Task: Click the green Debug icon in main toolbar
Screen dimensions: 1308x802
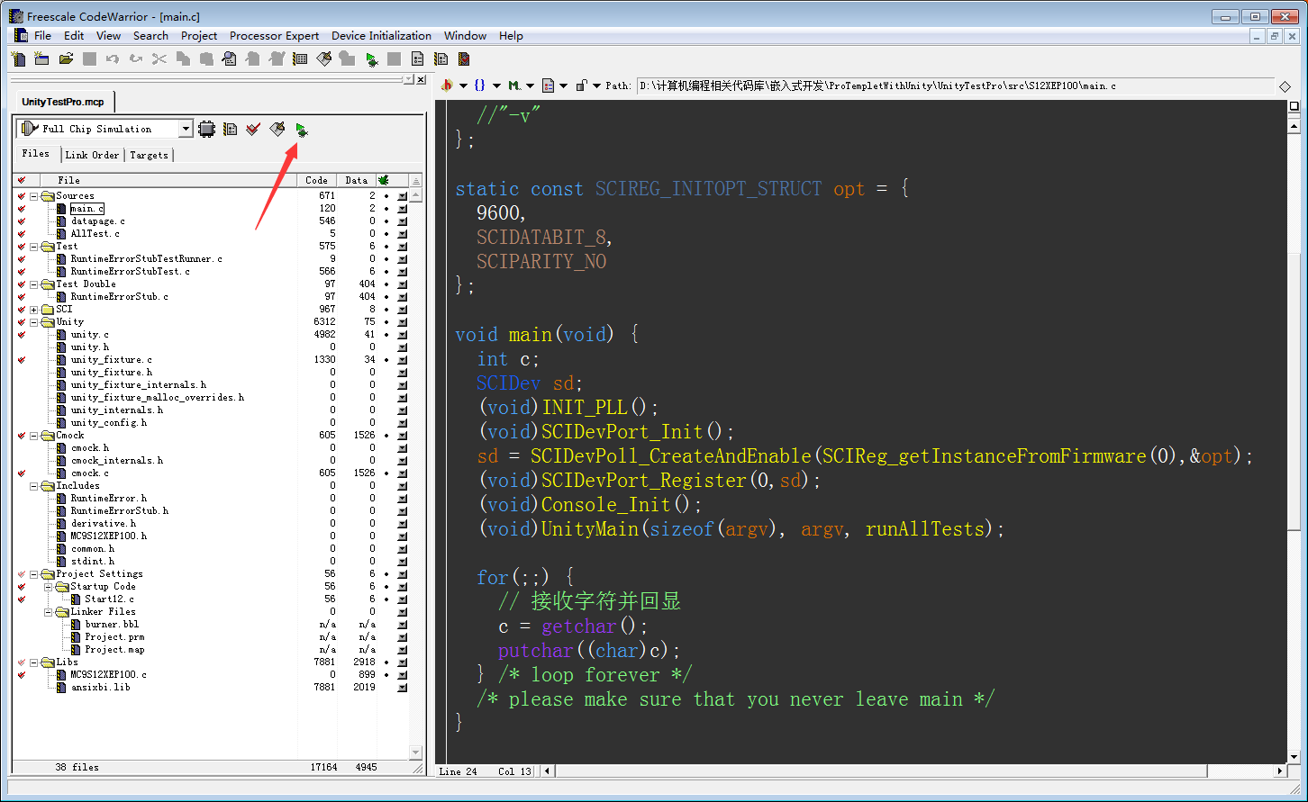Action: pyautogui.click(x=371, y=59)
